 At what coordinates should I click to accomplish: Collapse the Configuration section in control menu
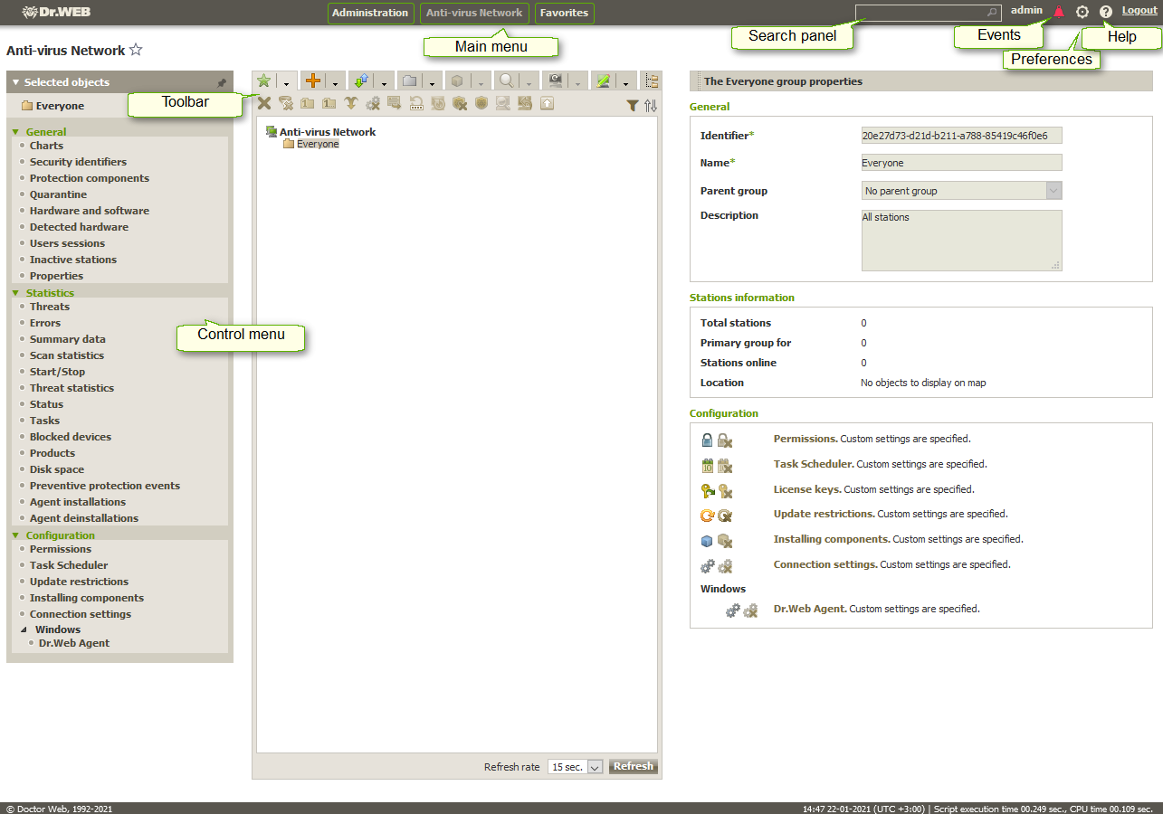click(x=15, y=535)
